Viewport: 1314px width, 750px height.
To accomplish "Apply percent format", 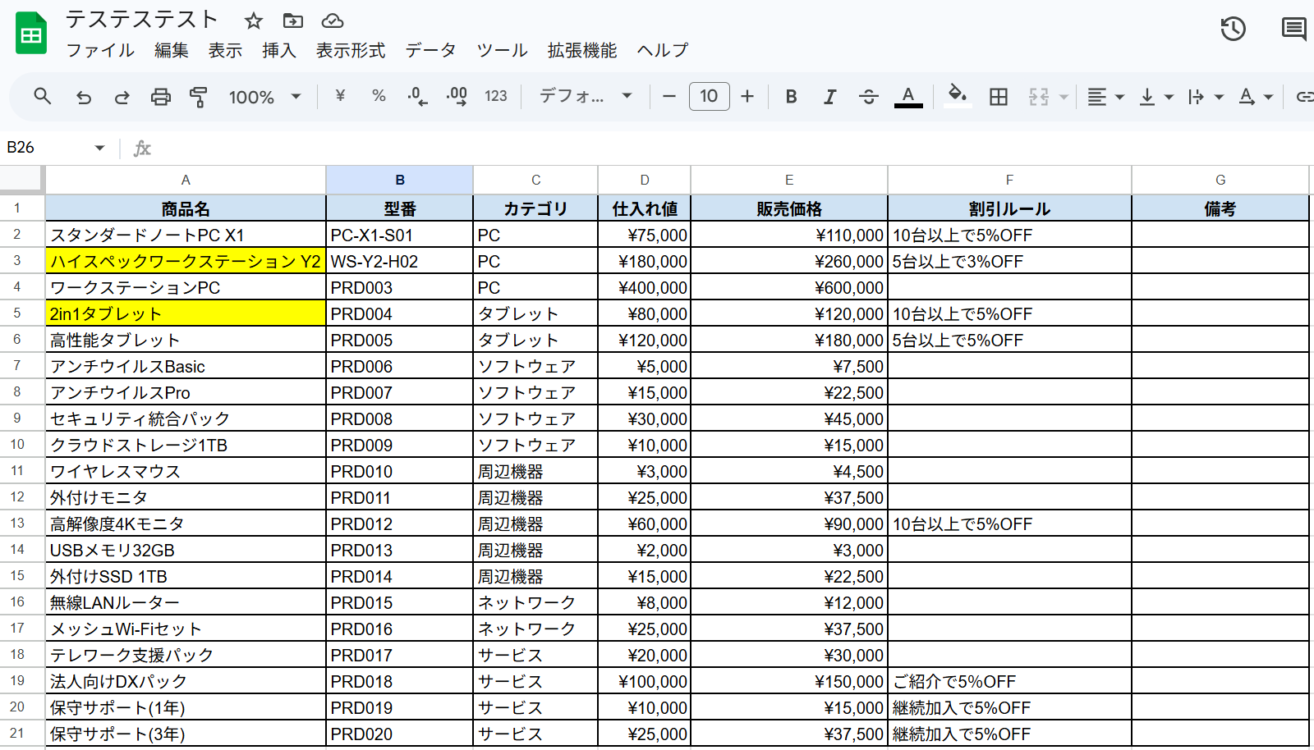I will [x=379, y=96].
